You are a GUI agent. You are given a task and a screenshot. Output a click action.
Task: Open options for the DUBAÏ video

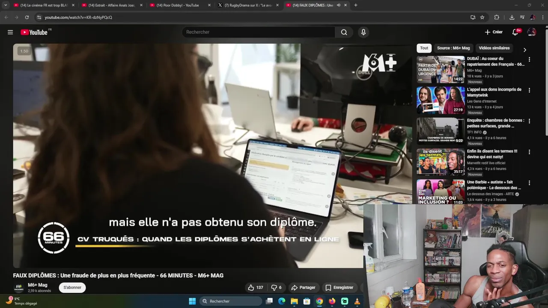tap(529, 59)
